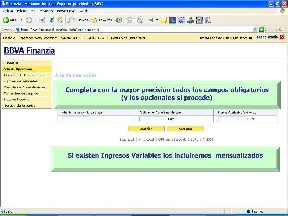Click the CONSUMO sidebar header
The image size is (288, 216).
point(27,63)
